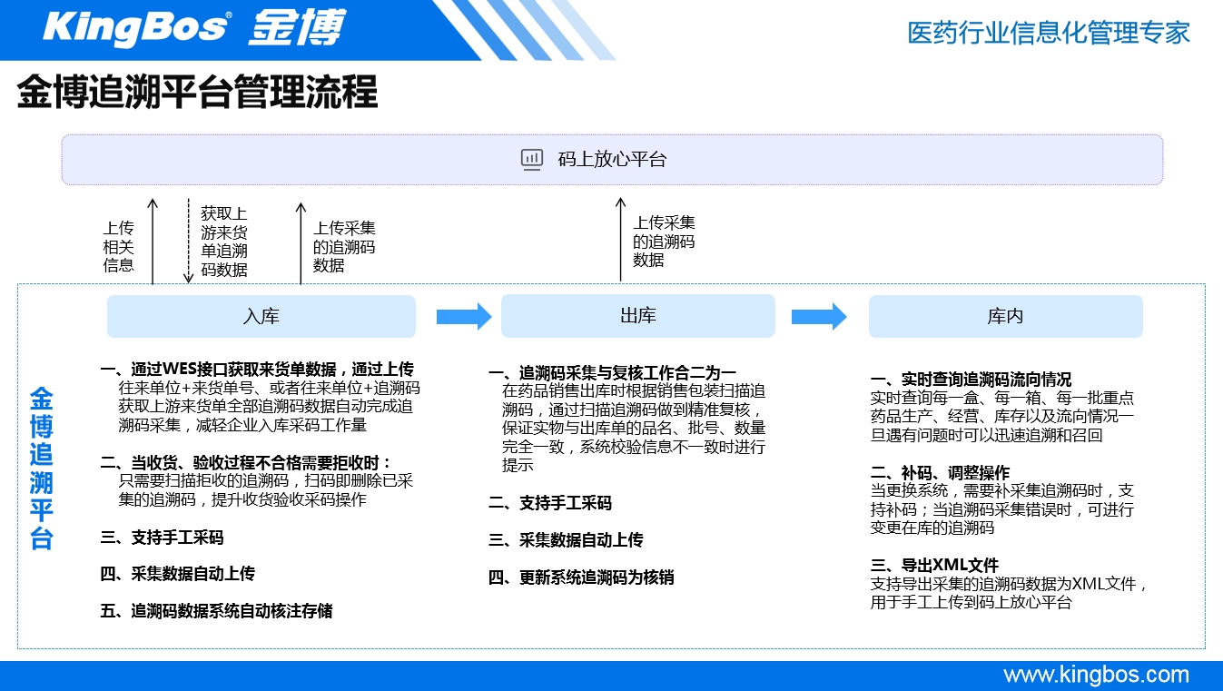Click the title 金博追溯平台管理流程
Screen dimensions: 1223x691
197,94
